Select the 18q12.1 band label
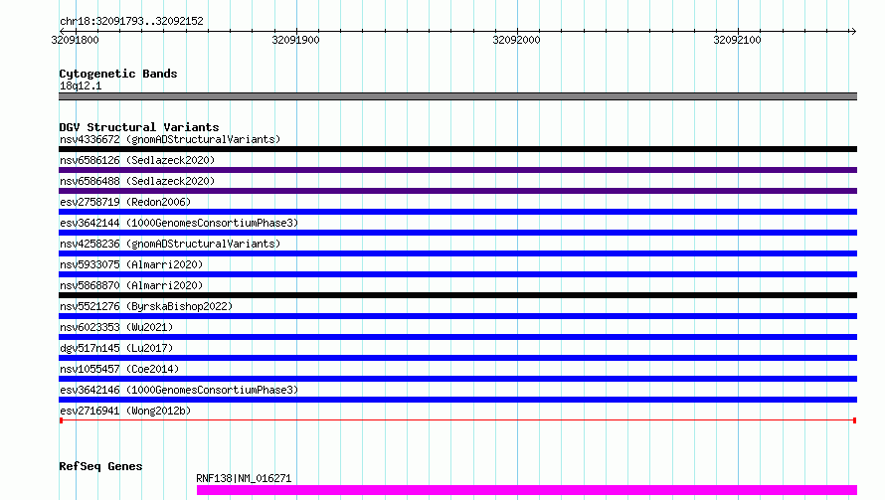885x500 pixels. click(81, 85)
